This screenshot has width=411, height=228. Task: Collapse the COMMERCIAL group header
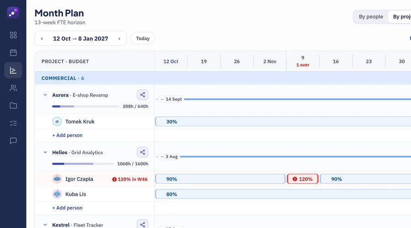(x=223, y=78)
